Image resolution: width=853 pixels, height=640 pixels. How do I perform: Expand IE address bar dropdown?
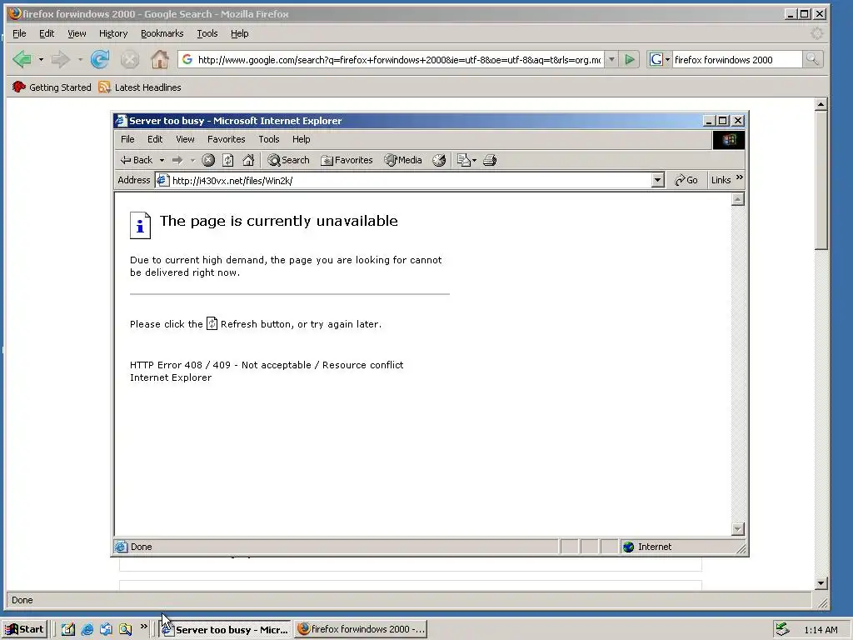[x=657, y=180]
